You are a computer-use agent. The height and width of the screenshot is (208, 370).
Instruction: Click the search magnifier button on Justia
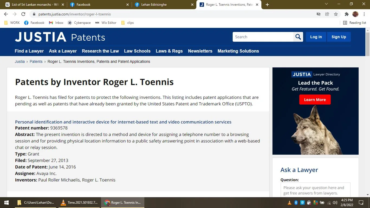(298, 37)
